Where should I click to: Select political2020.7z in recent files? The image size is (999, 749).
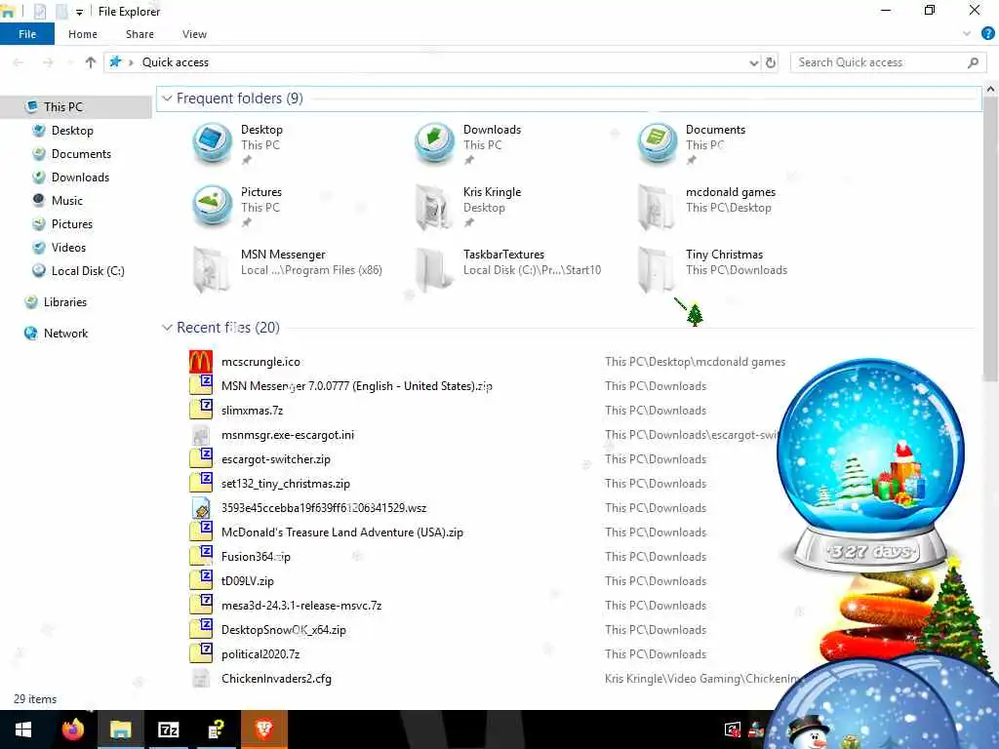(260, 654)
